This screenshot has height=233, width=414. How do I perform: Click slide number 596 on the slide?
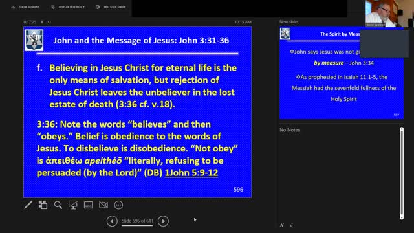(239, 190)
